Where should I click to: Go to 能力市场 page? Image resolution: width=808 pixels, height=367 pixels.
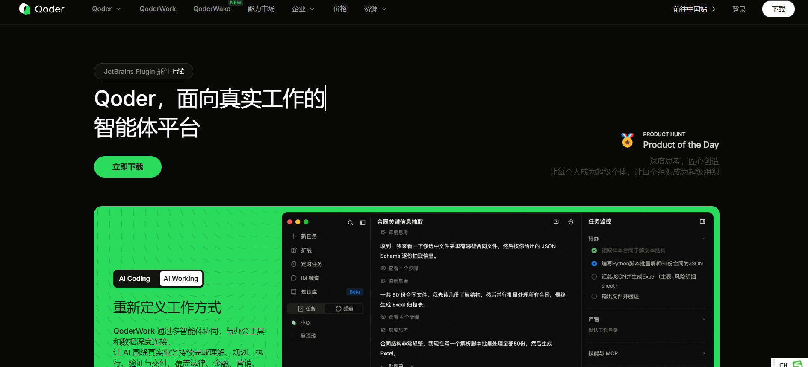(261, 9)
